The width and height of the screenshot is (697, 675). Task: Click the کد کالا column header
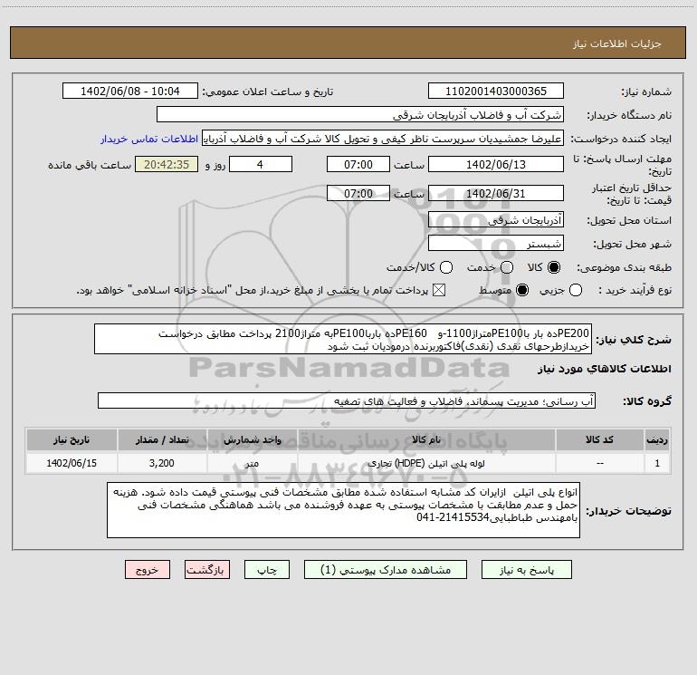pos(600,439)
